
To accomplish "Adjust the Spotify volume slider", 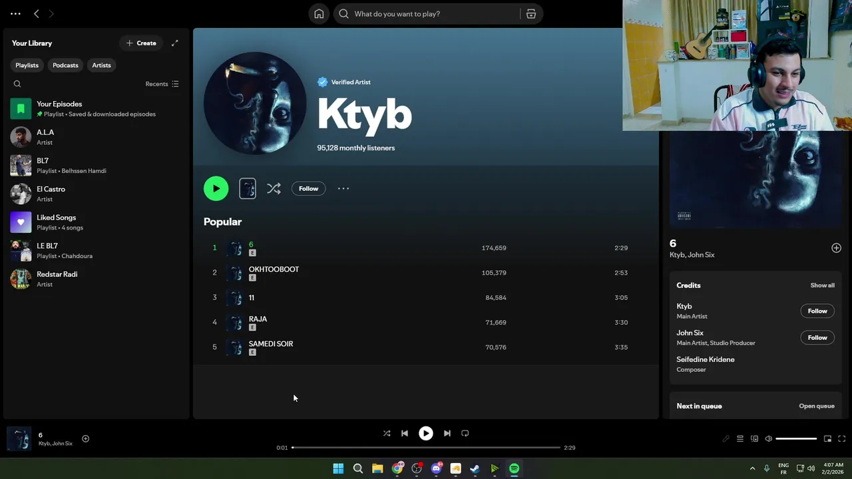I will pos(796,439).
